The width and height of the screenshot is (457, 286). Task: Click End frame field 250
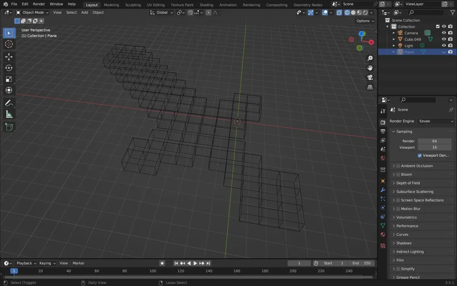[x=361, y=263]
